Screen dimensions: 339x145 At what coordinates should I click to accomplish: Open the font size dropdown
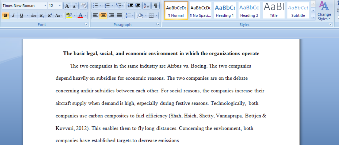point(60,6)
